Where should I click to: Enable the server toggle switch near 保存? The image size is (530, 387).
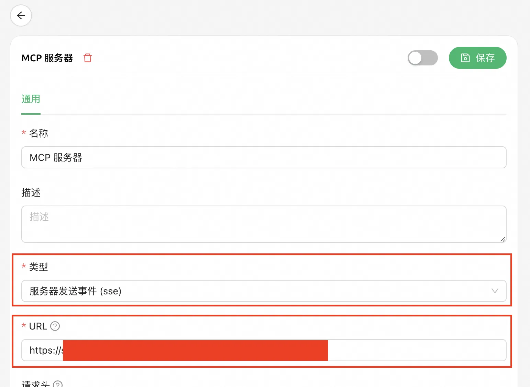pos(422,58)
